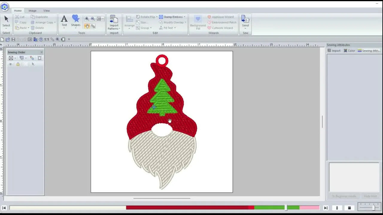
Task: Click the Help question mark icon
Action: pos(41,39)
